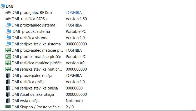Select DMI produkt sistema entry

point(46,31)
